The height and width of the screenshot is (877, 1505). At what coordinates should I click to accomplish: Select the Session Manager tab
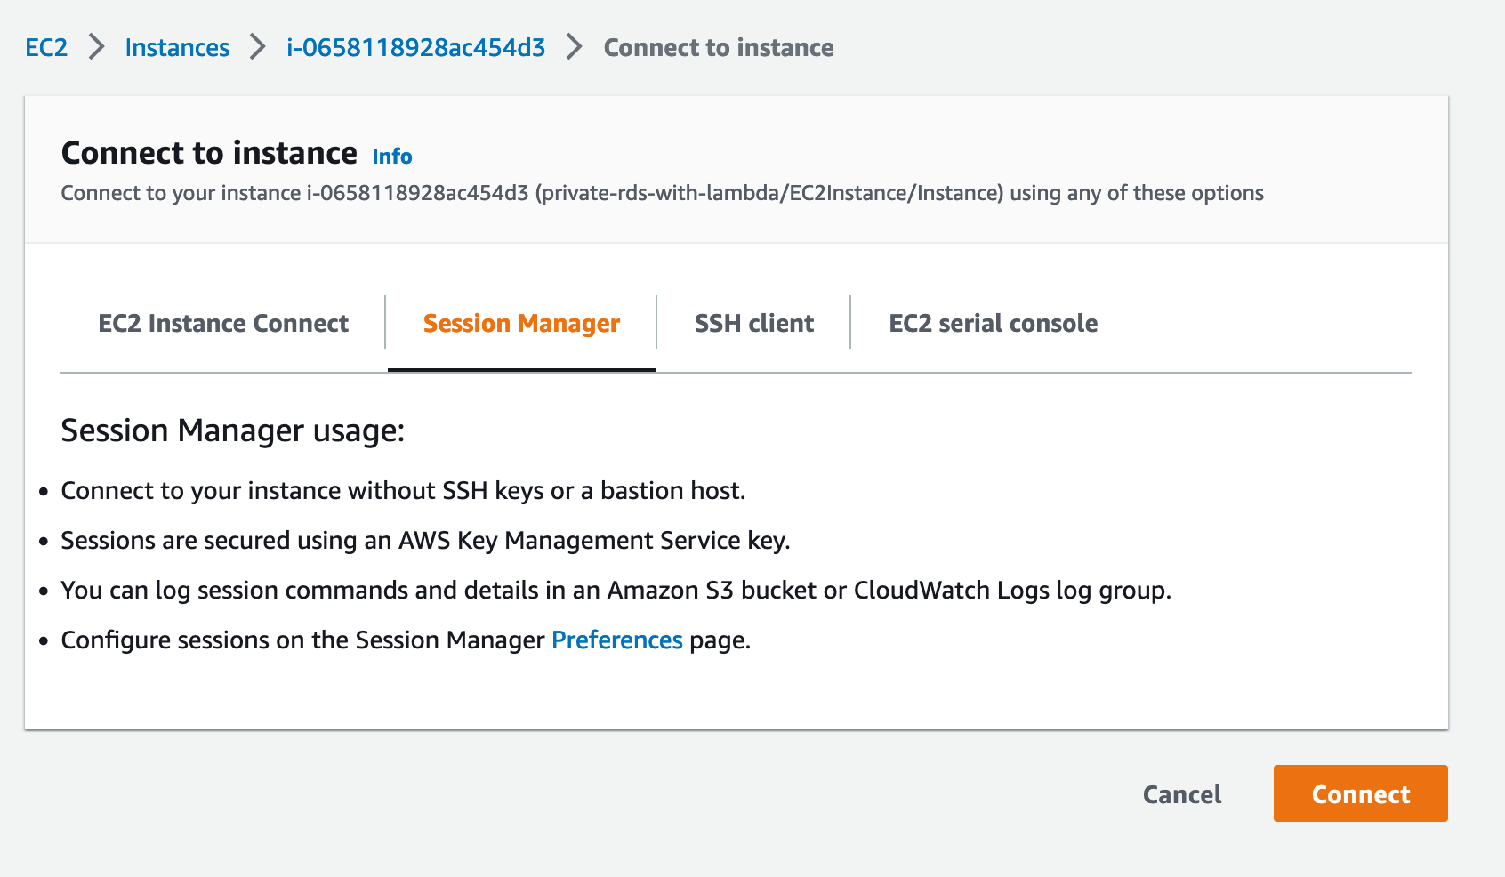[520, 323]
